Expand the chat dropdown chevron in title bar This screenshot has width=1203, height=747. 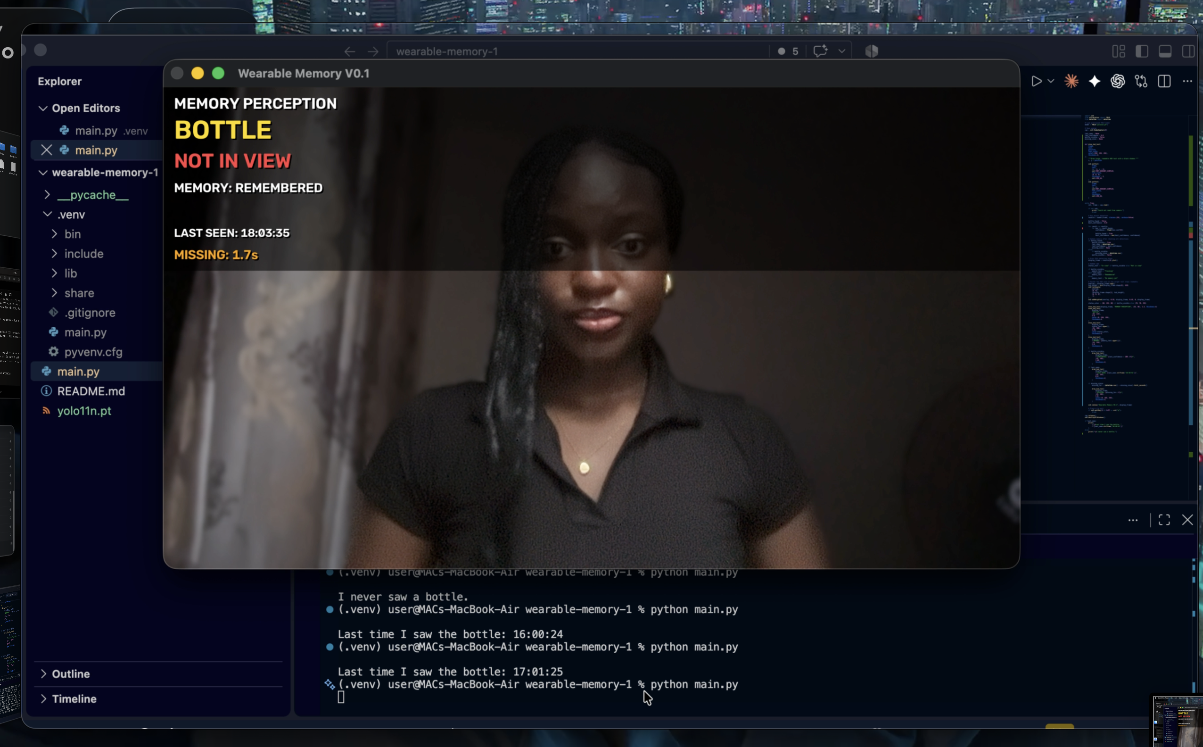(x=842, y=51)
